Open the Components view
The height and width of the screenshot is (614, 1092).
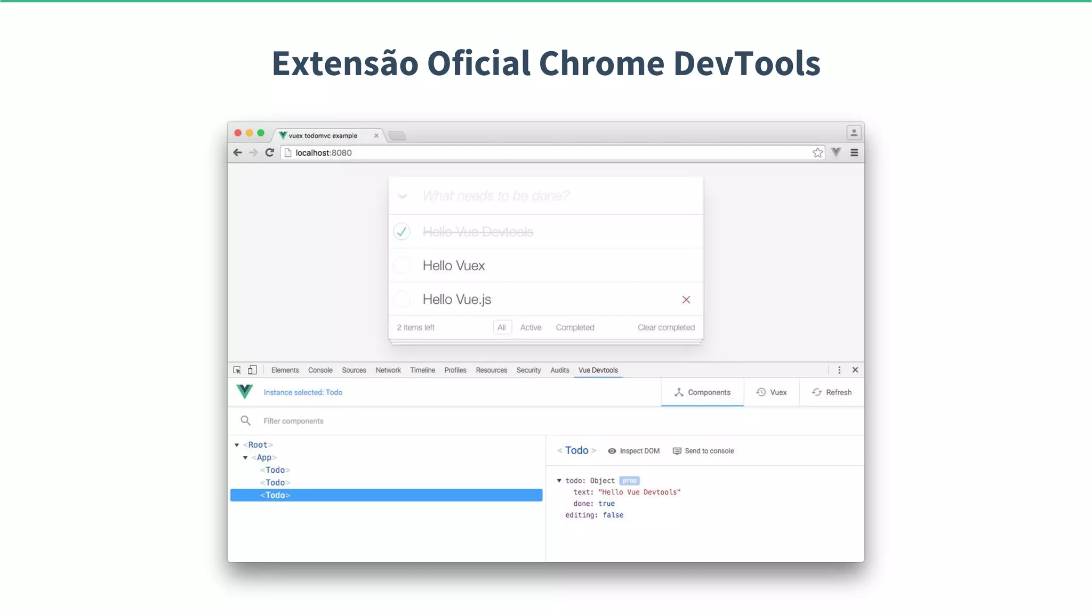click(702, 392)
